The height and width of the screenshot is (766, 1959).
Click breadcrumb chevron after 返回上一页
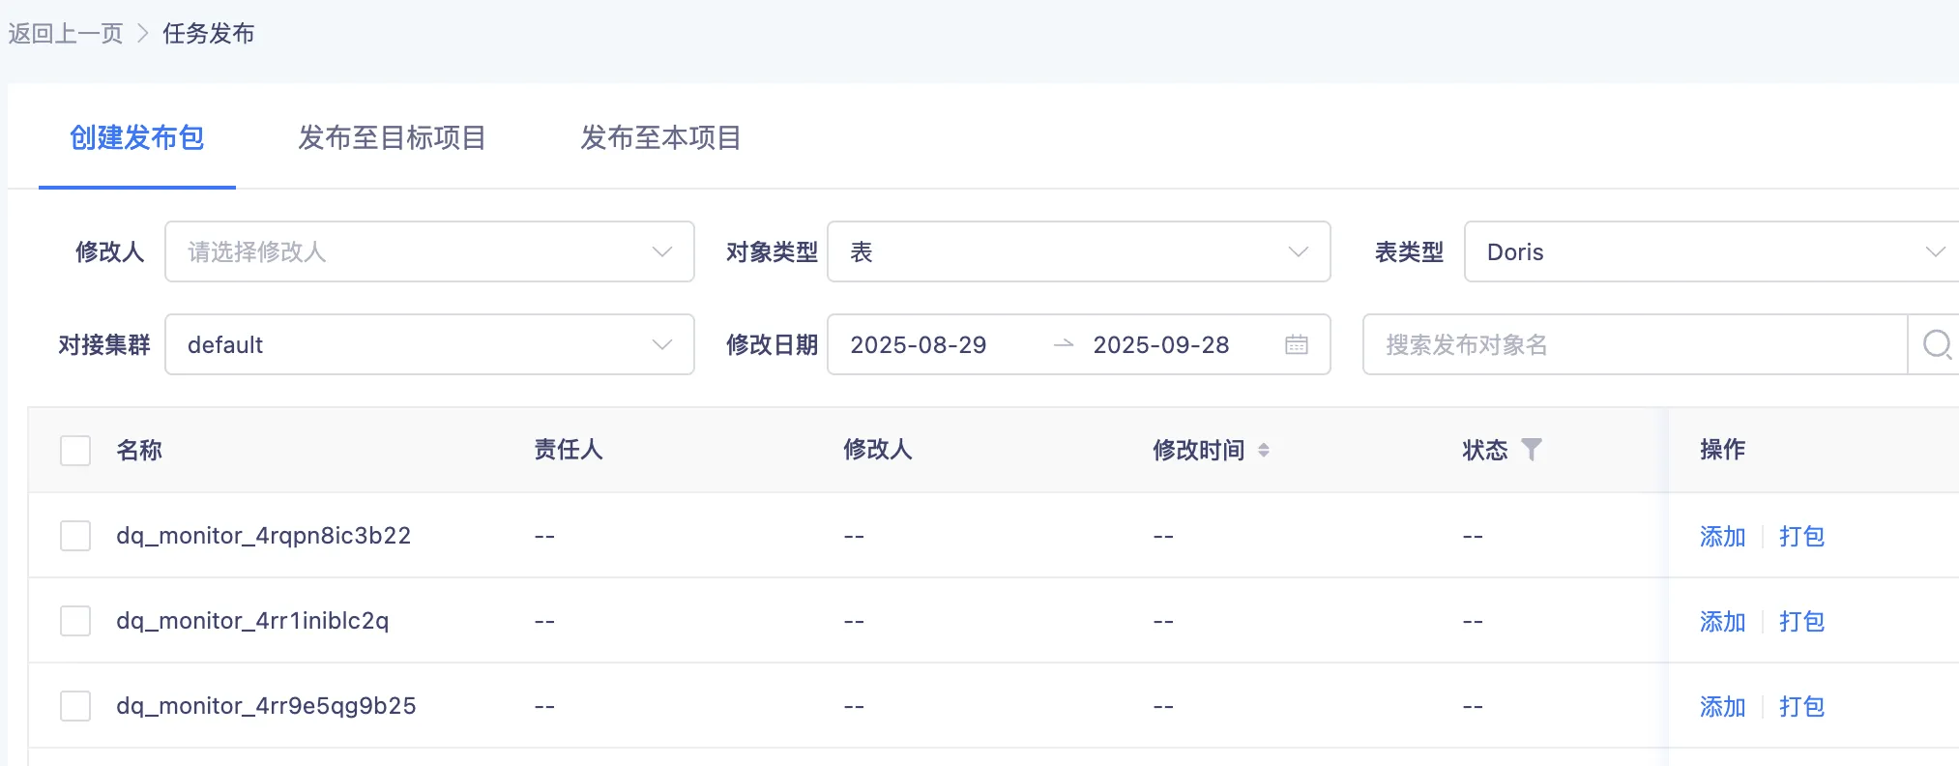143,34
